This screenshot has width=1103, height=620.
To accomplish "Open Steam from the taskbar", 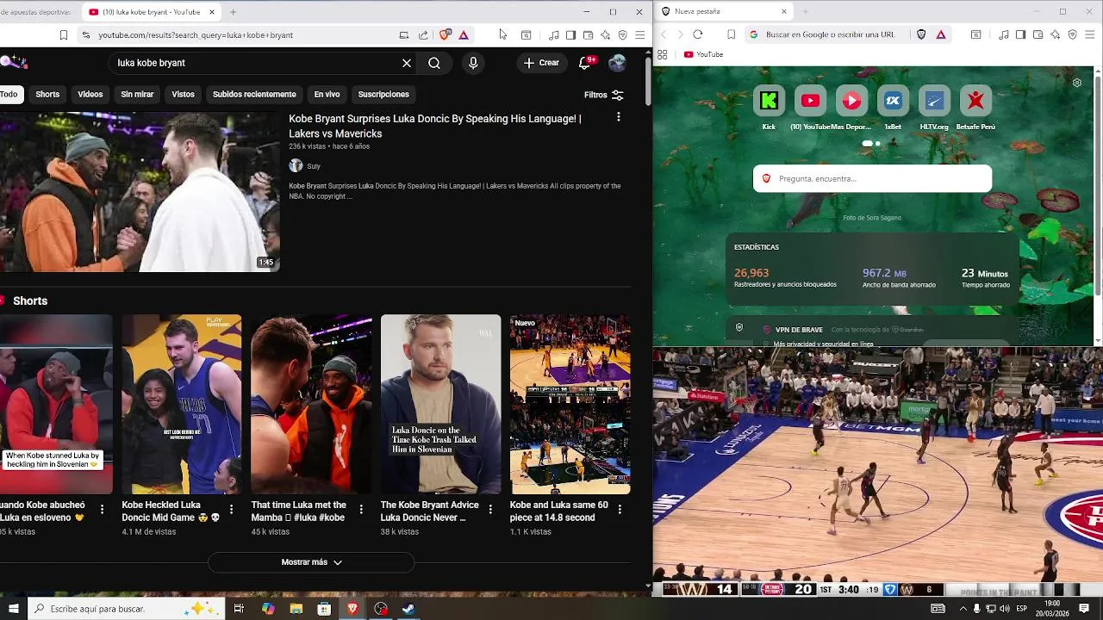I will tap(408, 609).
